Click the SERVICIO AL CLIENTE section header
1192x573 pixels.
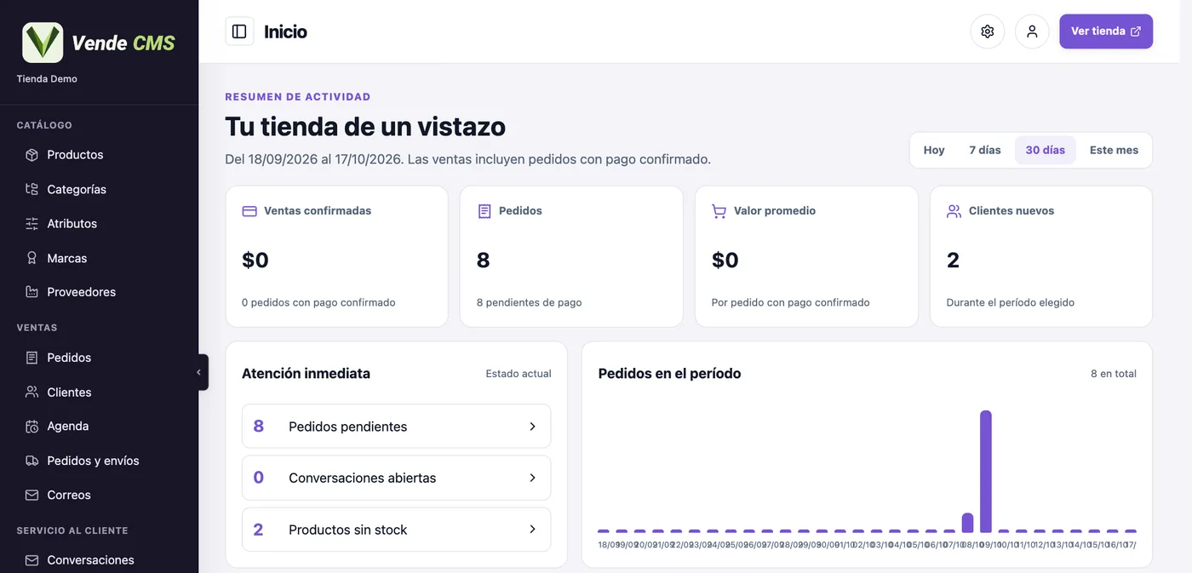72,530
